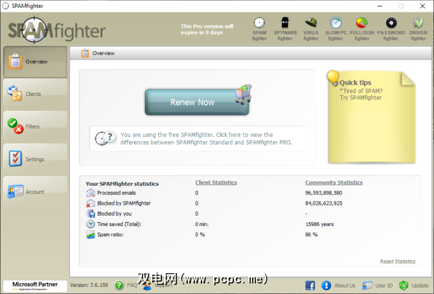Open Community Statistics link
This screenshot has height=294, width=434.
[334, 183]
